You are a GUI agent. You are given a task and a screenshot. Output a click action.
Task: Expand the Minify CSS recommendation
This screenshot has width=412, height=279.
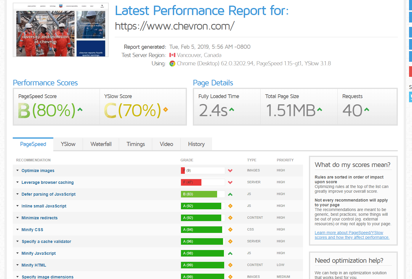pyautogui.click(x=17, y=230)
